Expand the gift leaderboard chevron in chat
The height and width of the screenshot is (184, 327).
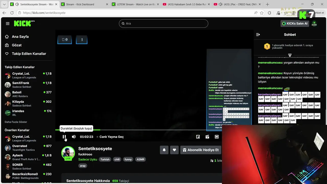[290, 55]
